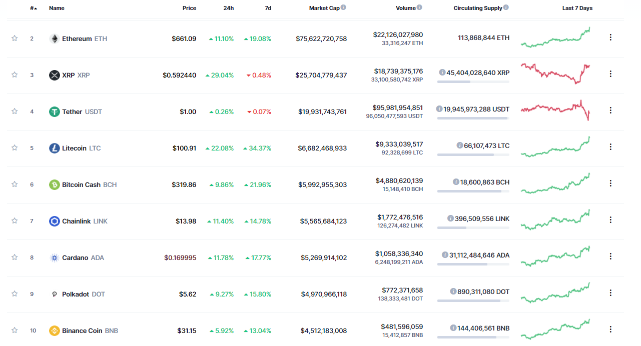Click the Tether logo icon
641x346 pixels.
tap(54, 111)
